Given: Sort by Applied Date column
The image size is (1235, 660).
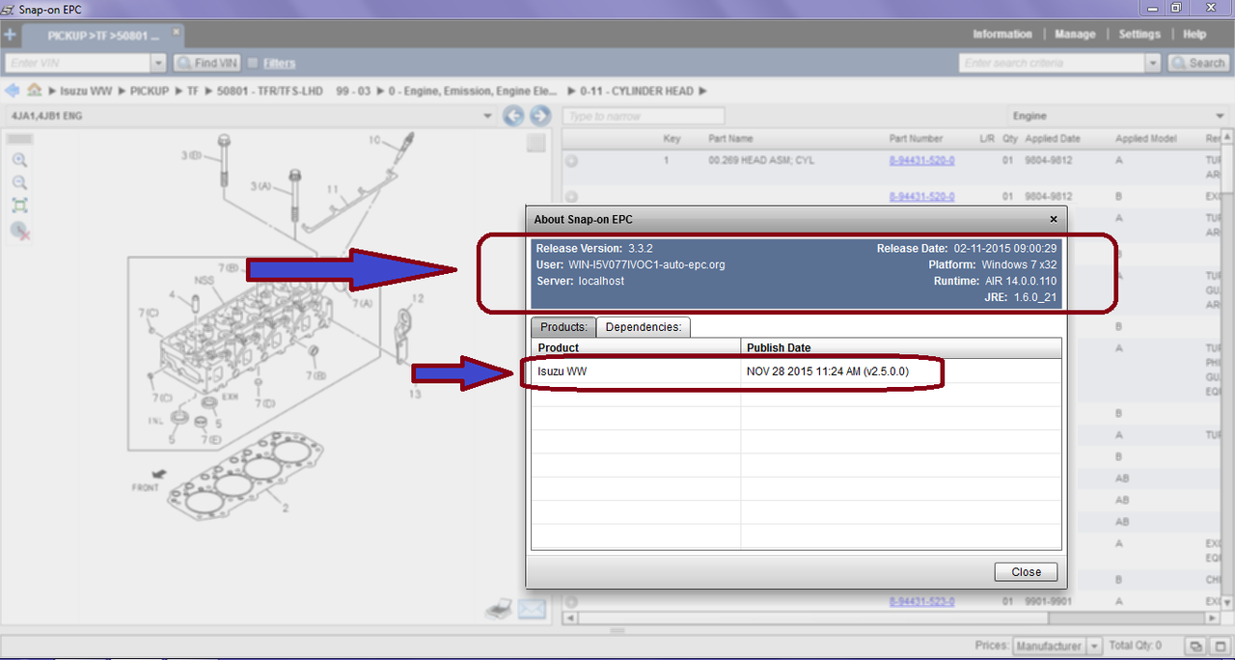Looking at the screenshot, I should (1053, 139).
